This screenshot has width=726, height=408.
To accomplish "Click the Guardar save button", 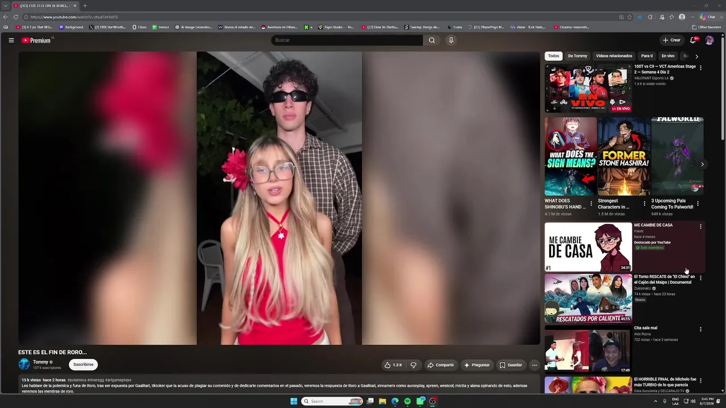I will pos(510,365).
